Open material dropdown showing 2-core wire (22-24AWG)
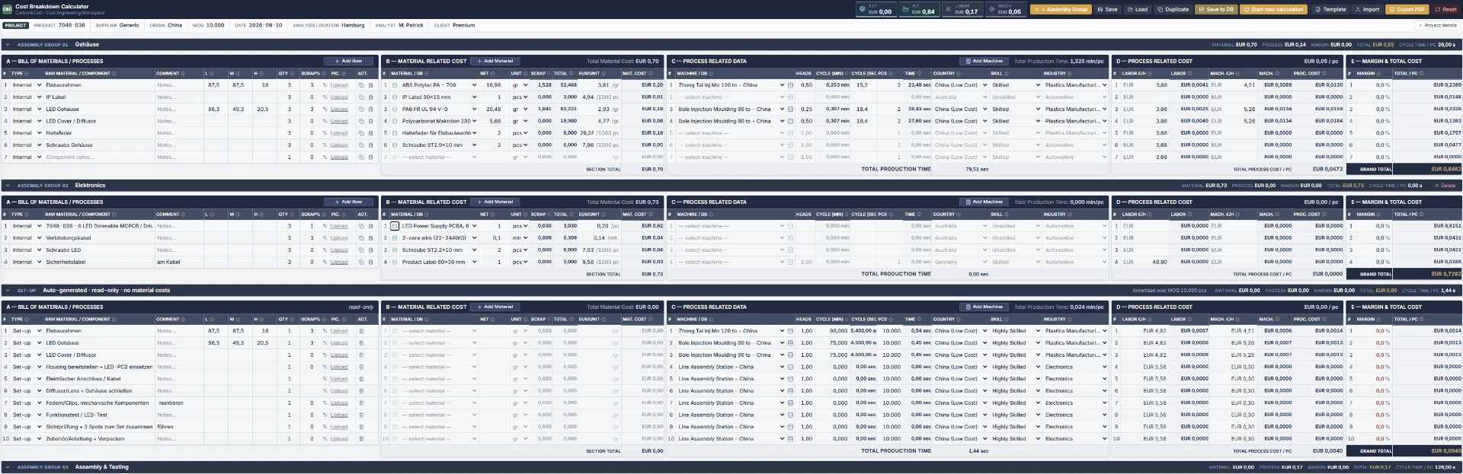1463x474 pixels. (x=439, y=238)
